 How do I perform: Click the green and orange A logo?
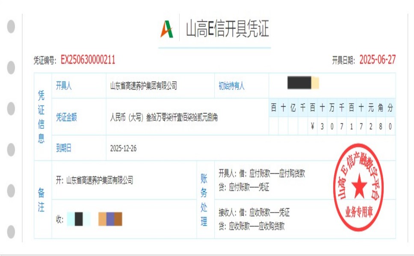tap(167, 29)
